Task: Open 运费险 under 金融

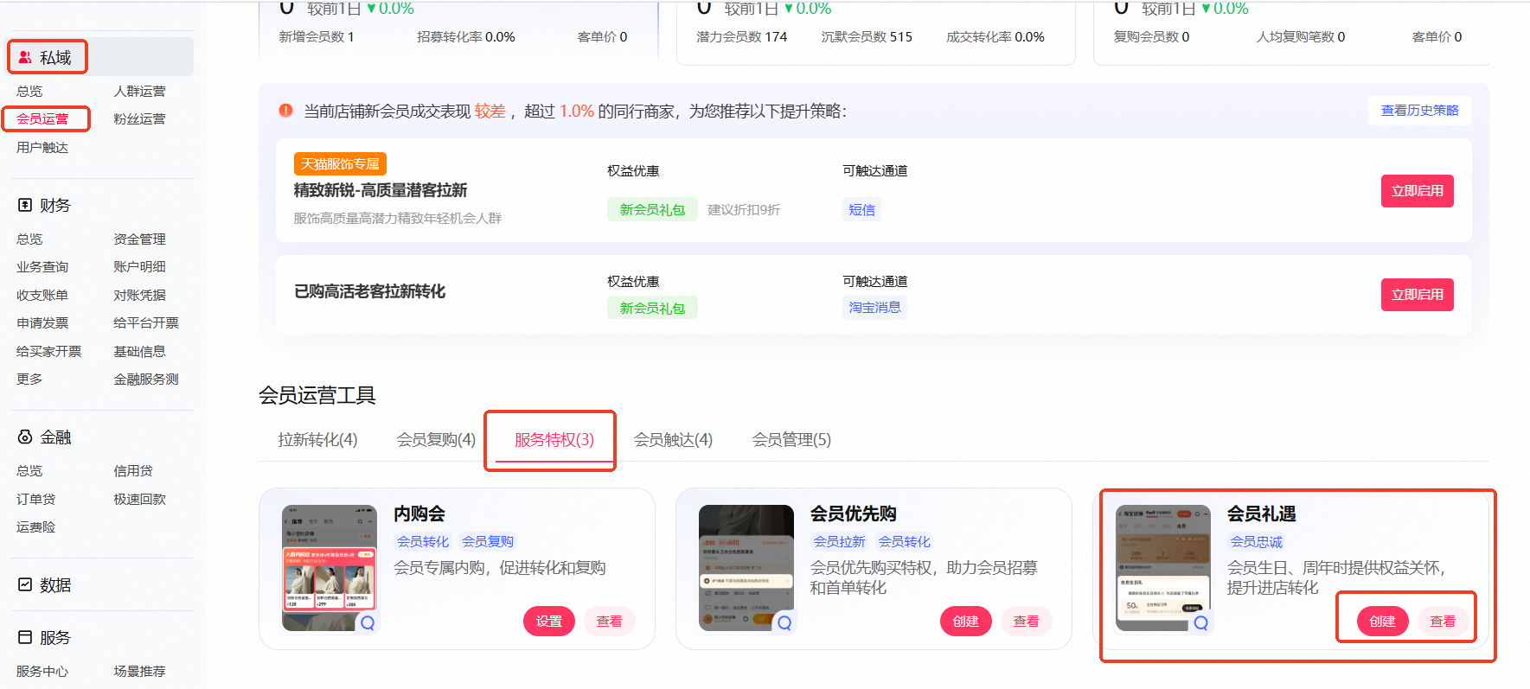Action: tap(35, 527)
